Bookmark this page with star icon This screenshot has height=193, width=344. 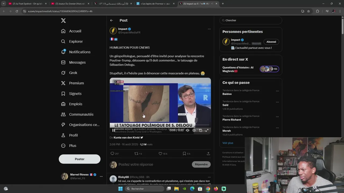(309, 11)
